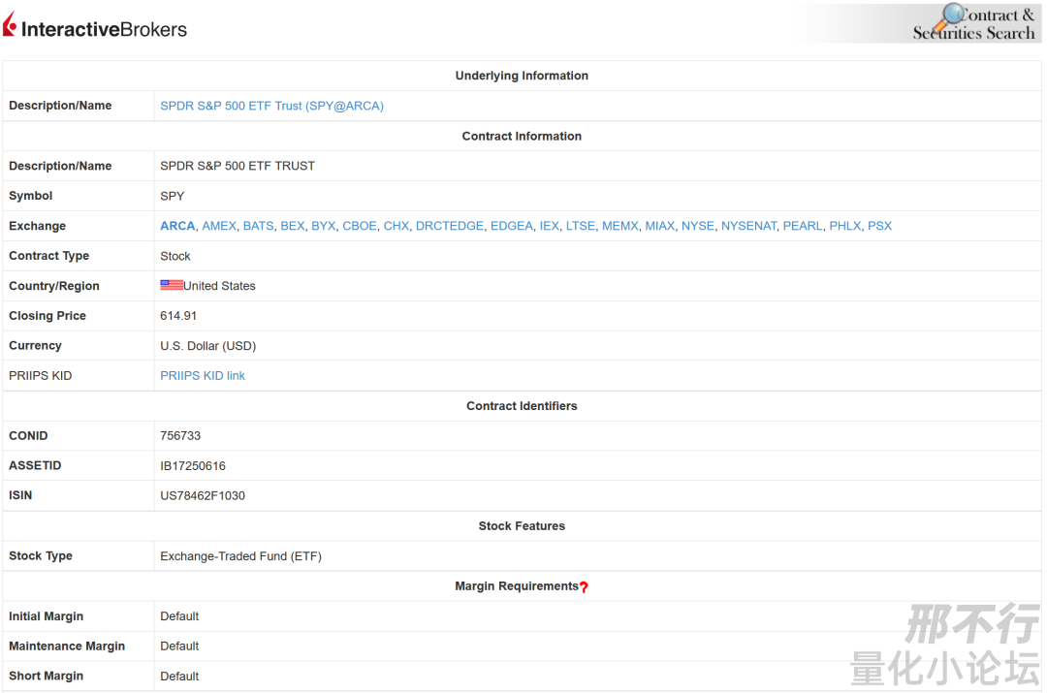1047x693 pixels.
Task: Click the Contract Type value Stock
Action: coord(174,257)
